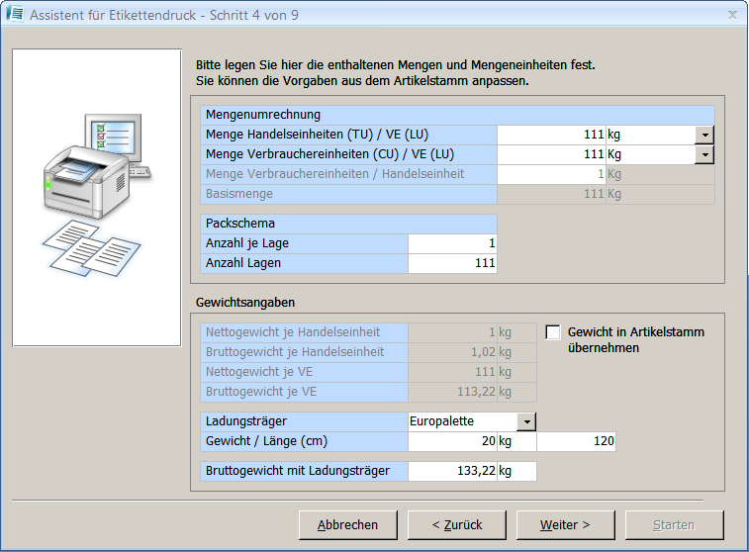This screenshot has height=552, width=749.
Task: Click the Ladungsträger weight field showing 20
Action: click(452, 441)
